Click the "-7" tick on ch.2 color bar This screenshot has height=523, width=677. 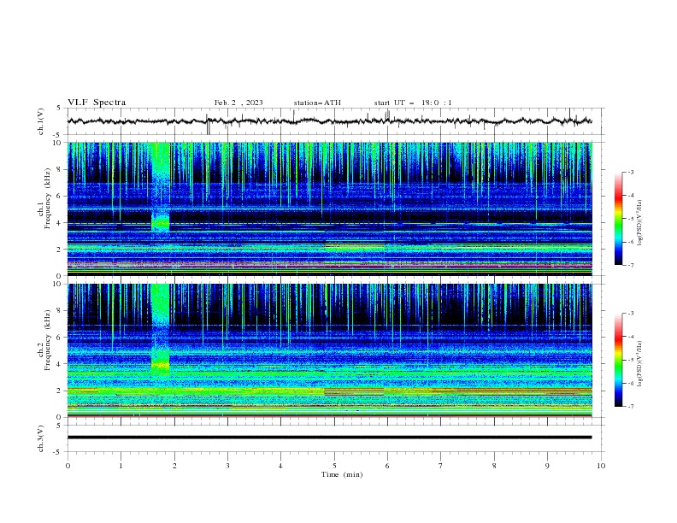pos(630,406)
